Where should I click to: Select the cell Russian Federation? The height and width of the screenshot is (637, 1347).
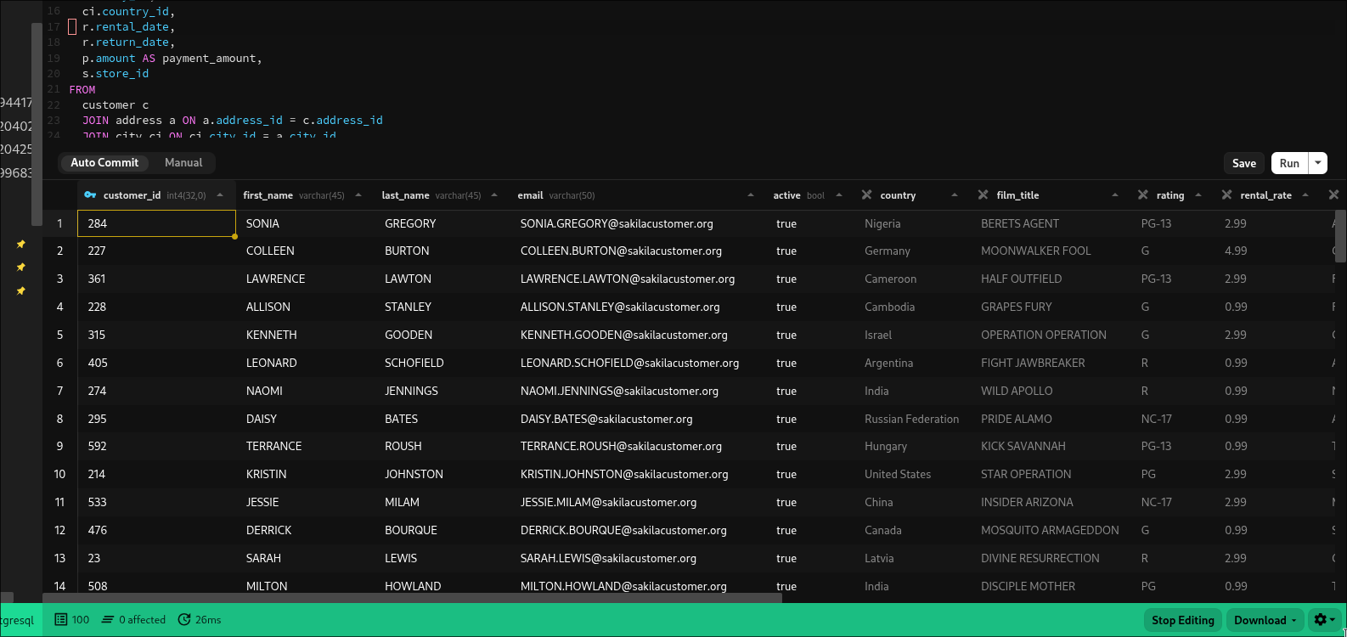(911, 419)
